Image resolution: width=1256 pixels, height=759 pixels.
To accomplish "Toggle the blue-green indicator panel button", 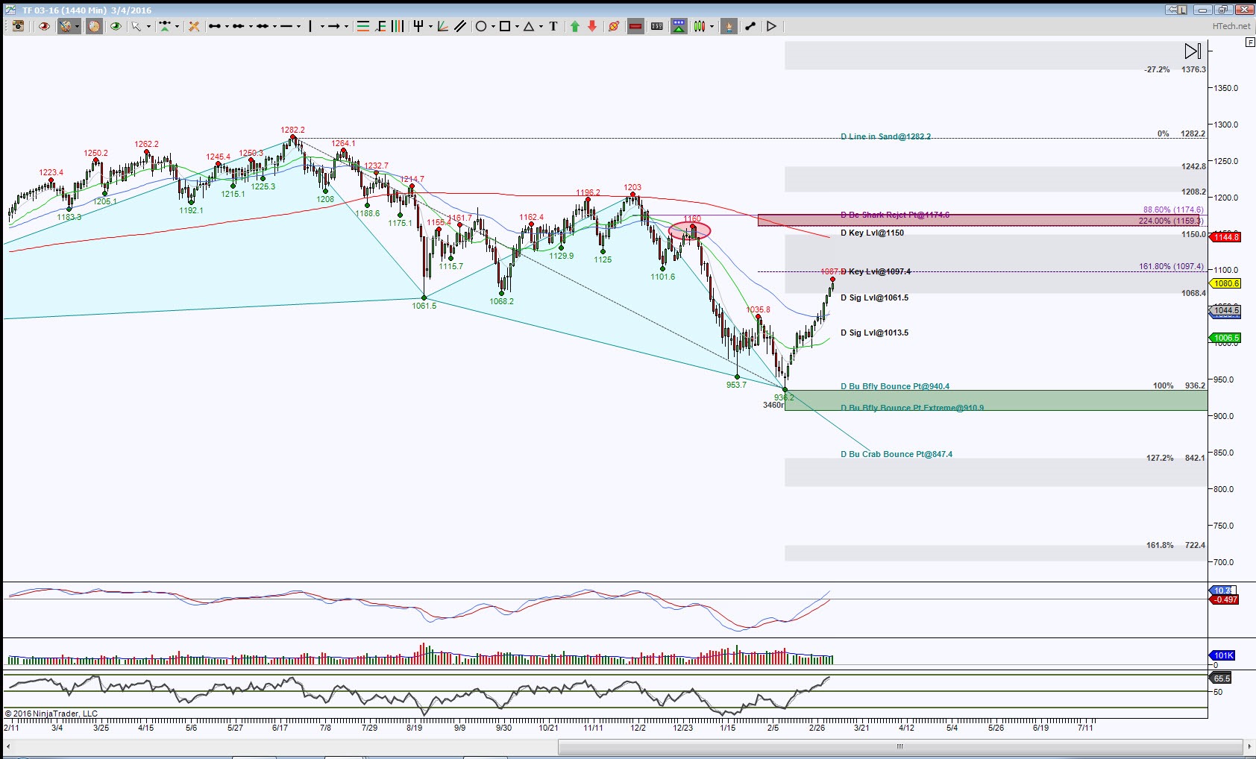I will click(x=679, y=26).
